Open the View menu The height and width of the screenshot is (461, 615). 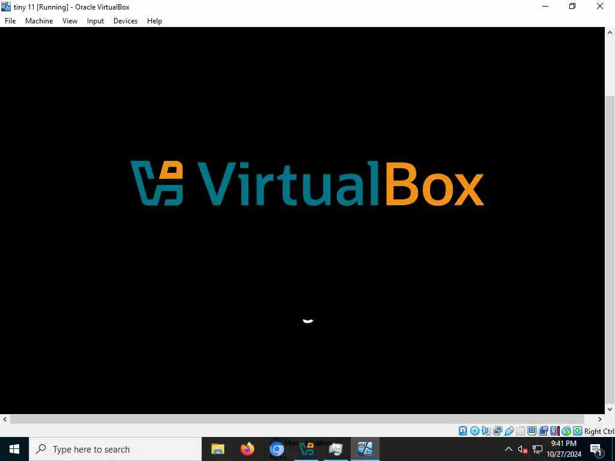click(x=70, y=21)
